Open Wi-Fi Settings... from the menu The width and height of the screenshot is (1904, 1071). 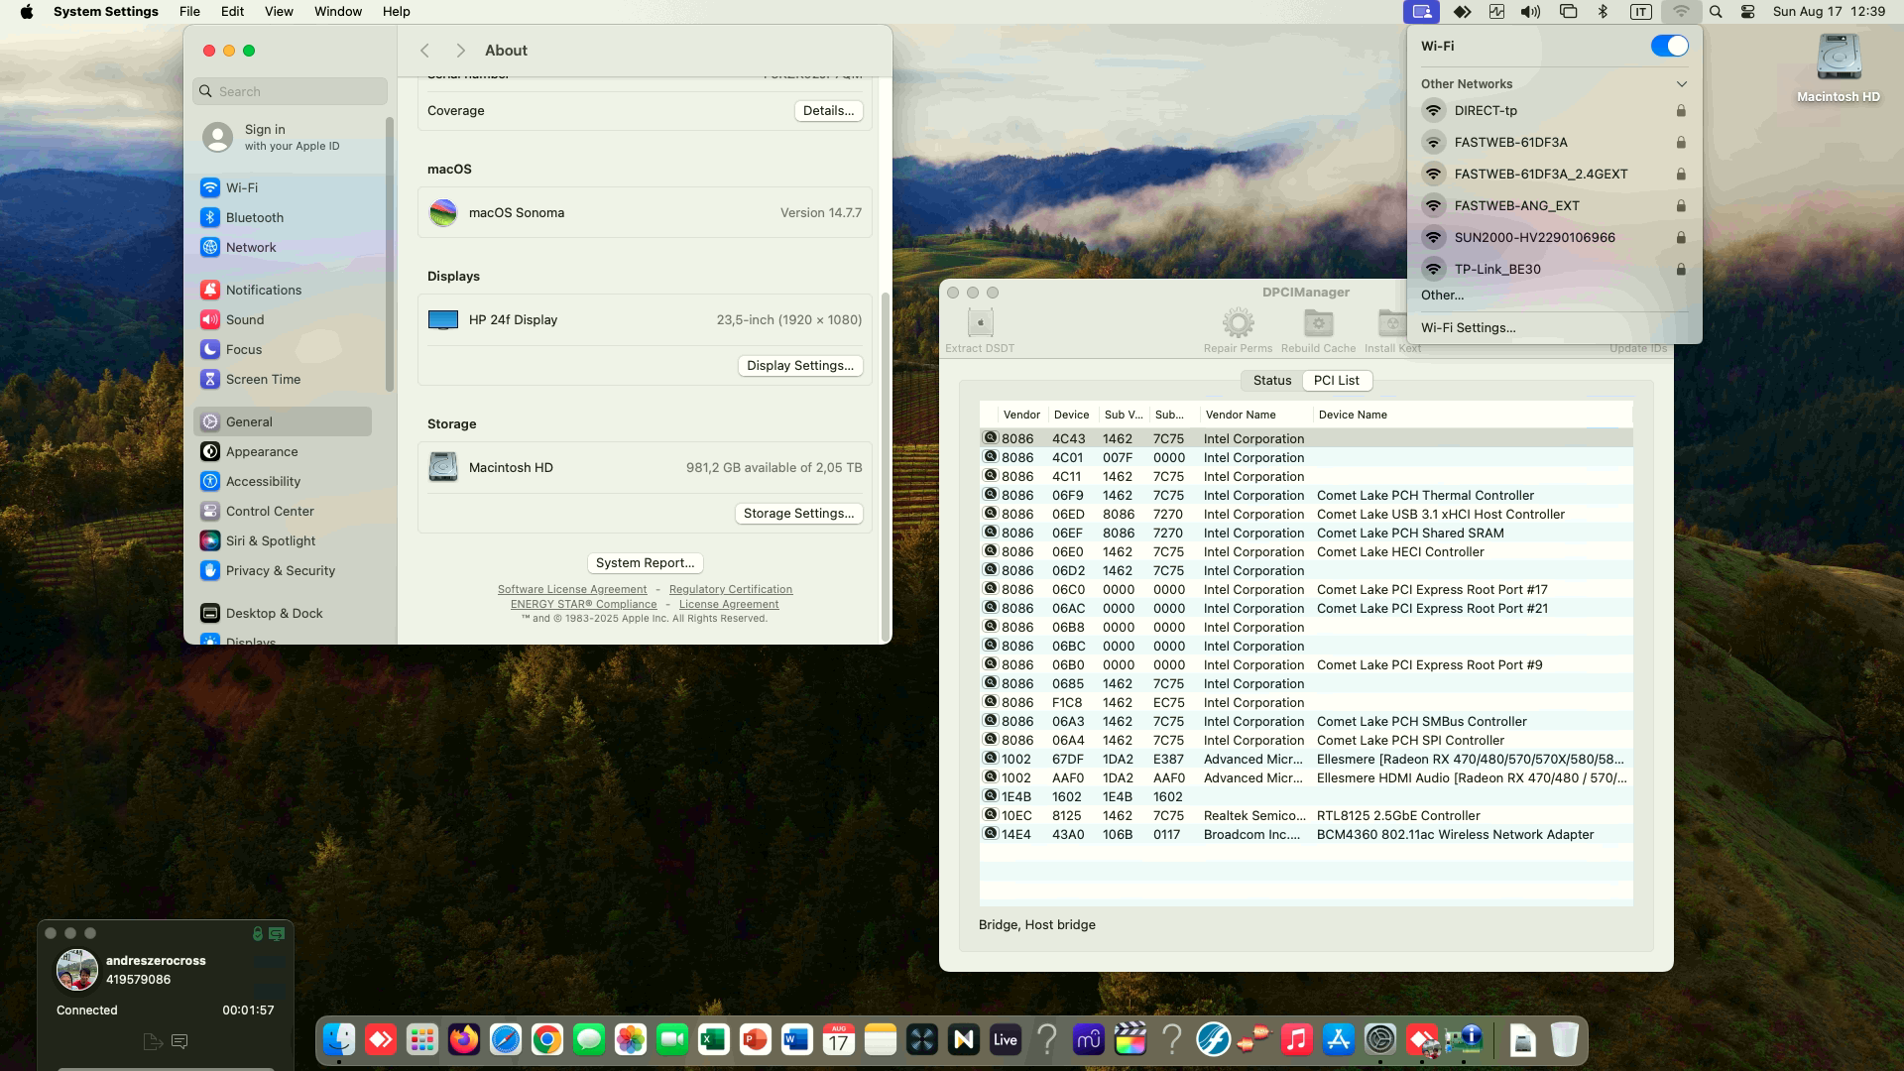(1468, 328)
